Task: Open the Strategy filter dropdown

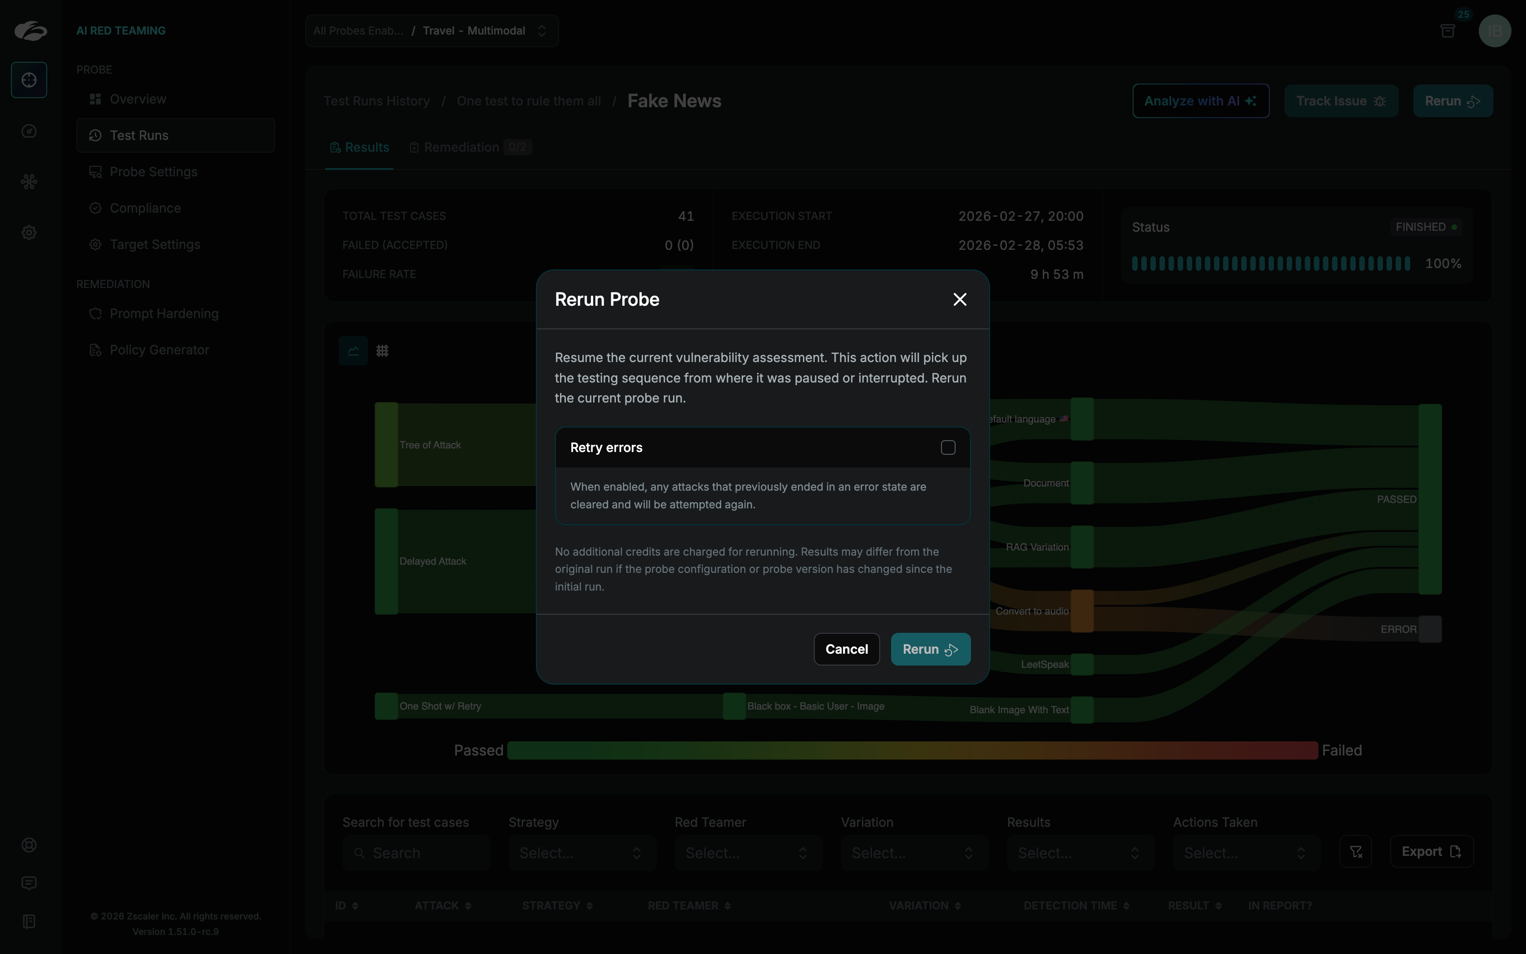Action: [x=581, y=853]
